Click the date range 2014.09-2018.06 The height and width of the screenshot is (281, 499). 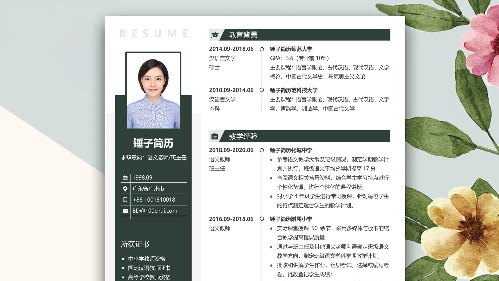click(231, 49)
